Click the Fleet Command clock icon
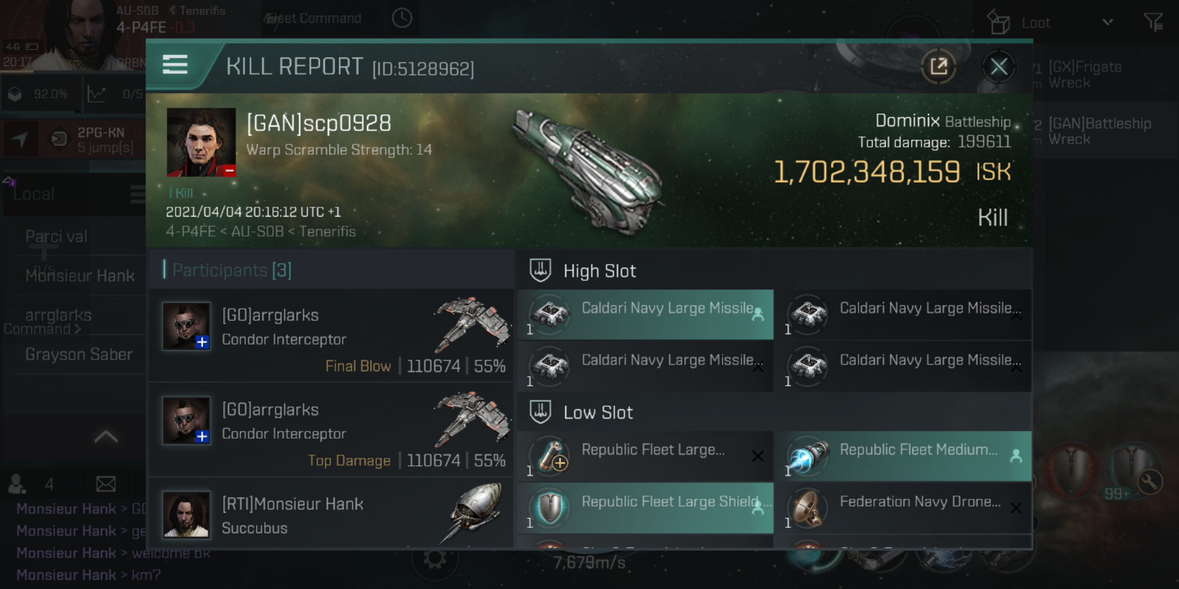Screen dimensions: 1179x589 pos(402,18)
